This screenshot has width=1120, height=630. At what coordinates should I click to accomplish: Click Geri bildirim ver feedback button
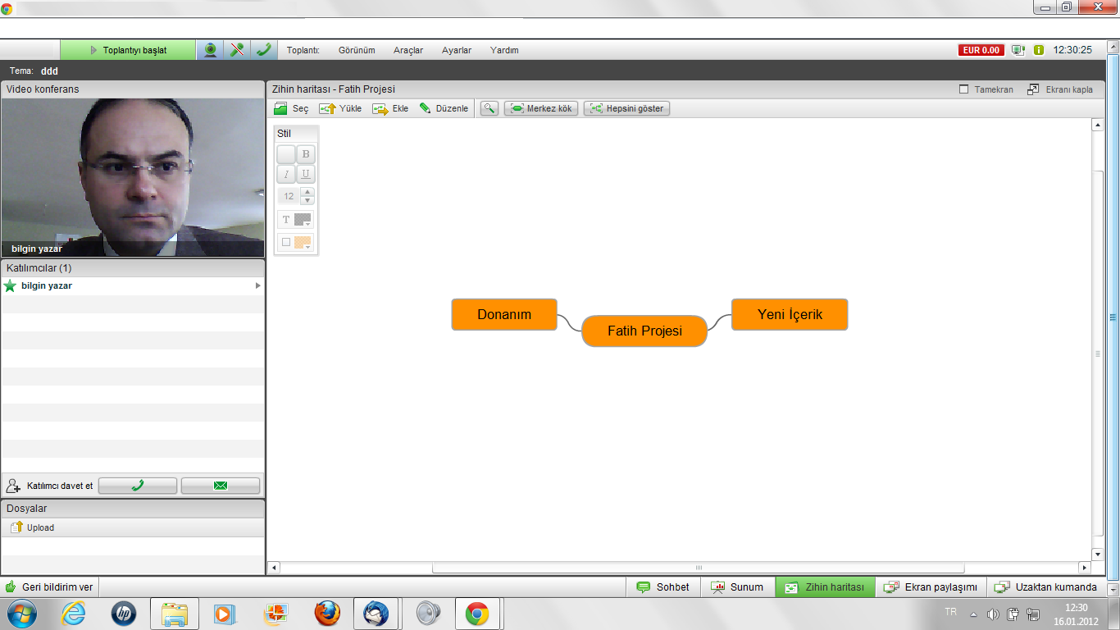point(49,587)
